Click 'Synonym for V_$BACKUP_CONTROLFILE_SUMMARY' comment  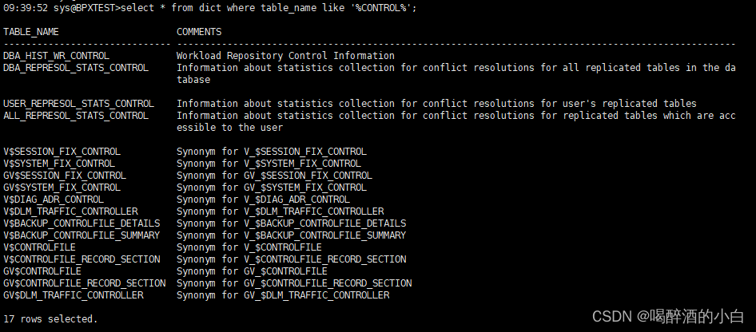click(x=291, y=235)
